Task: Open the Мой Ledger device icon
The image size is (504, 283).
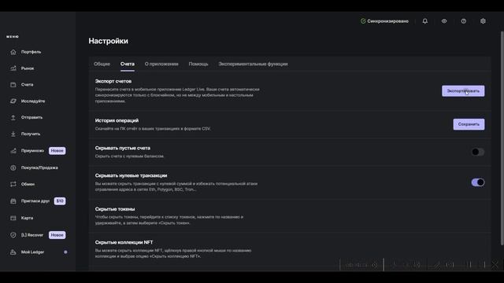Action: (13, 252)
